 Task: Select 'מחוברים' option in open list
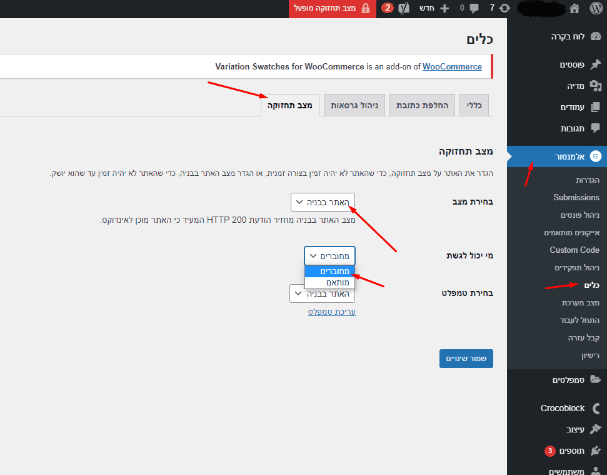click(330, 271)
